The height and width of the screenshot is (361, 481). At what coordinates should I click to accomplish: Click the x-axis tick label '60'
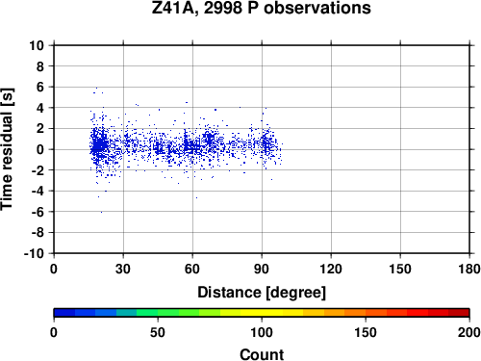pyautogui.click(x=192, y=269)
